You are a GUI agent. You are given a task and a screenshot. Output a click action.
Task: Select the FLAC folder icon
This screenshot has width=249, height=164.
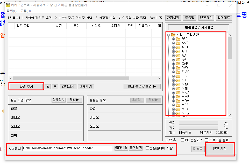coord(178,72)
